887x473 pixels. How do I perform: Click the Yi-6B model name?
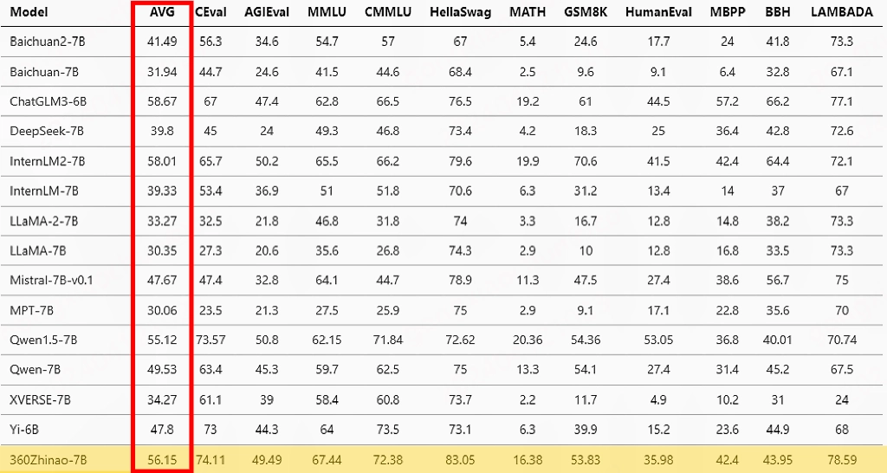[25, 429]
